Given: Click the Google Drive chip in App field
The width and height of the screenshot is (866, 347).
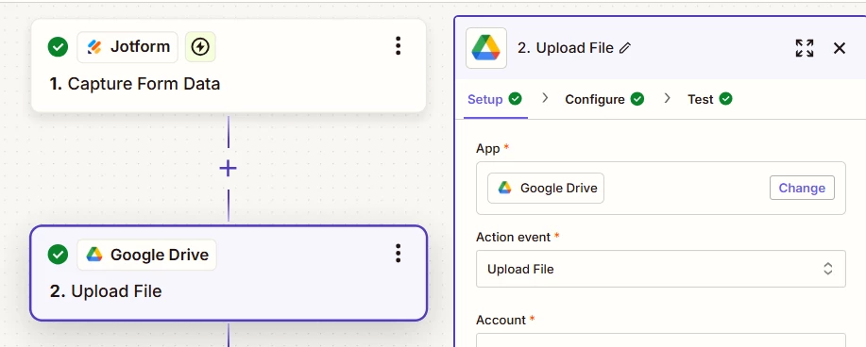Looking at the screenshot, I should 546,189.
